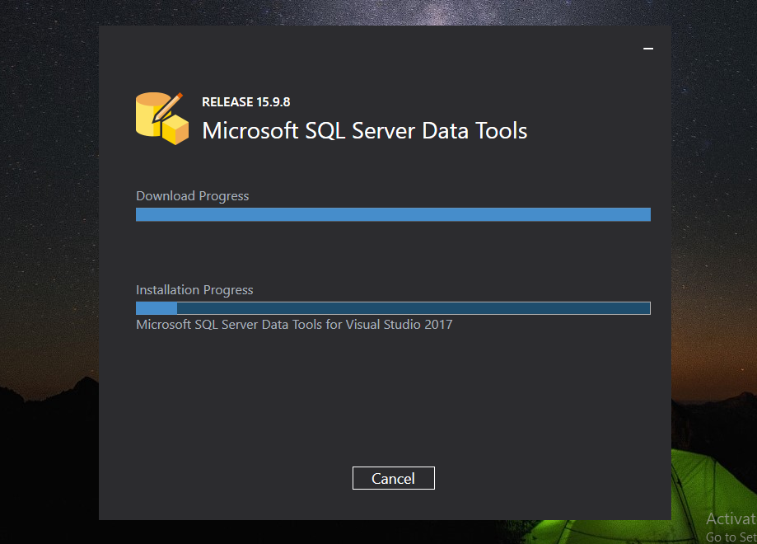Click the Installation Progress bar
757x544 pixels.
pyautogui.click(x=394, y=308)
